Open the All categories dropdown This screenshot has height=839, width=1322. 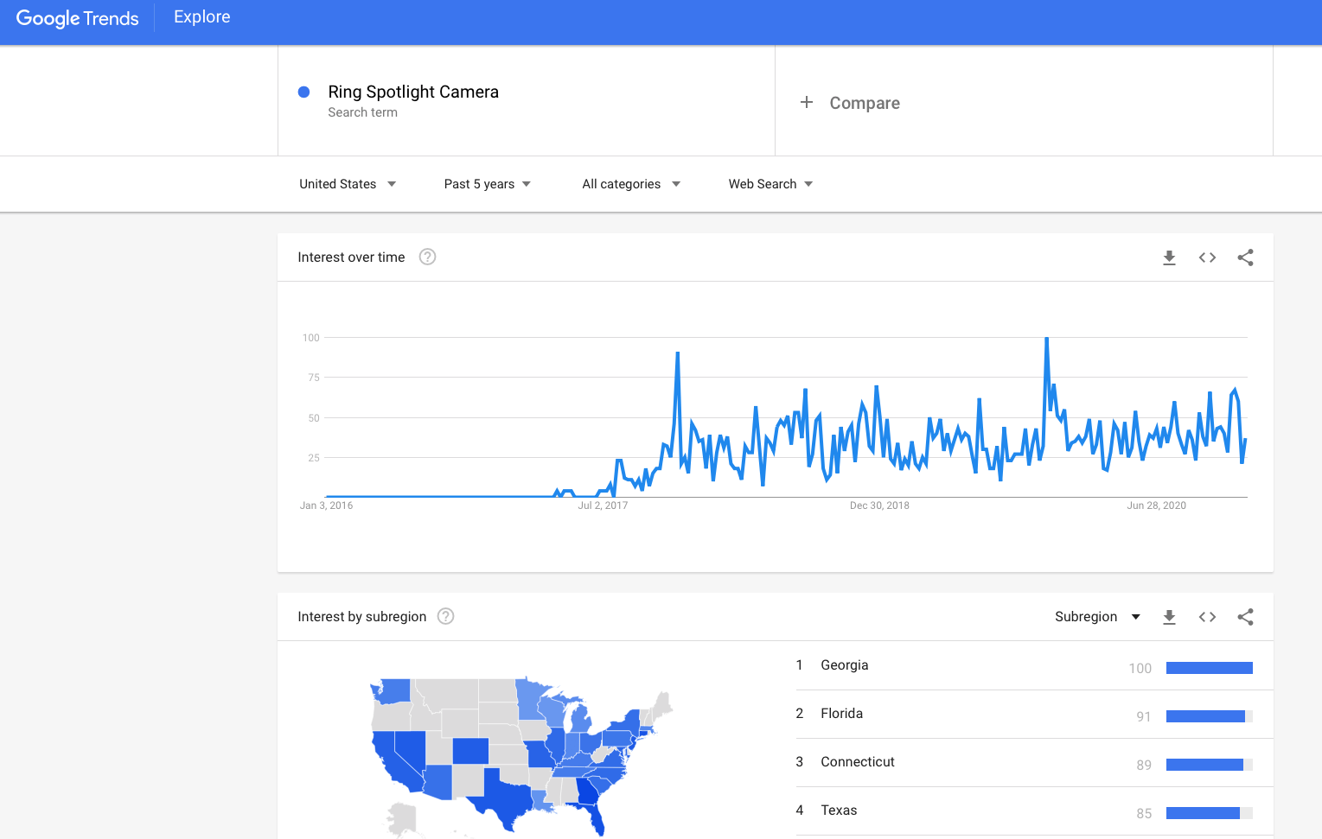coord(631,184)
